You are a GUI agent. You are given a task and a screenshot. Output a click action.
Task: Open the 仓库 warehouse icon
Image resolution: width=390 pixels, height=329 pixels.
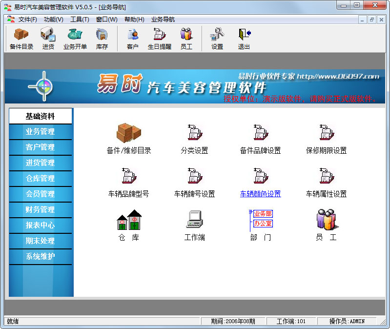coord(129,220)
